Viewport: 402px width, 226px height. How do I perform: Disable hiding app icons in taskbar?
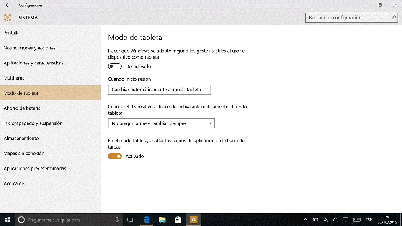click(x=115, y=156)
